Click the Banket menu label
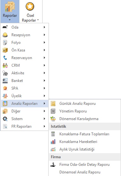This screenshot has width=121, height=176. coord(17,81)
